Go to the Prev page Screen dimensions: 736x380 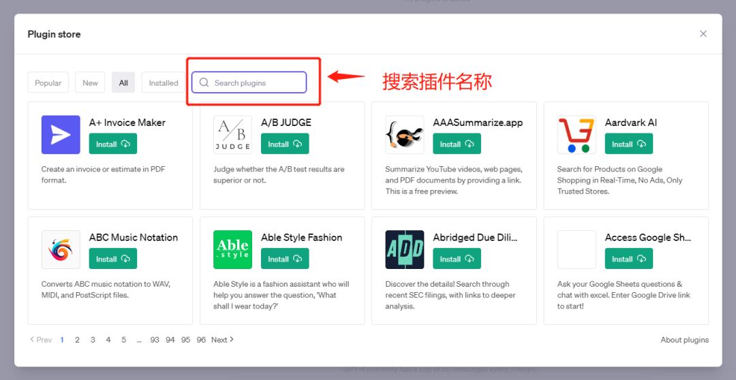(41, 340)
